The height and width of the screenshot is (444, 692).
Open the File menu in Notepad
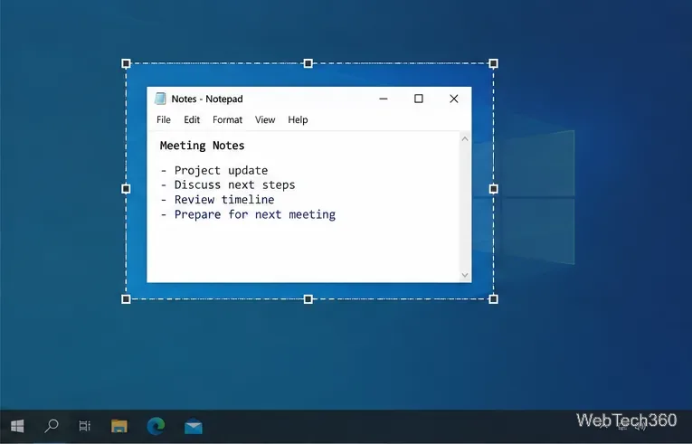click(164, 119)
